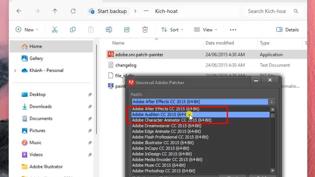The height and width of the screenshot is (177, 315).
Task: Click the Paste clipboard icon
Action: point(91,30)
